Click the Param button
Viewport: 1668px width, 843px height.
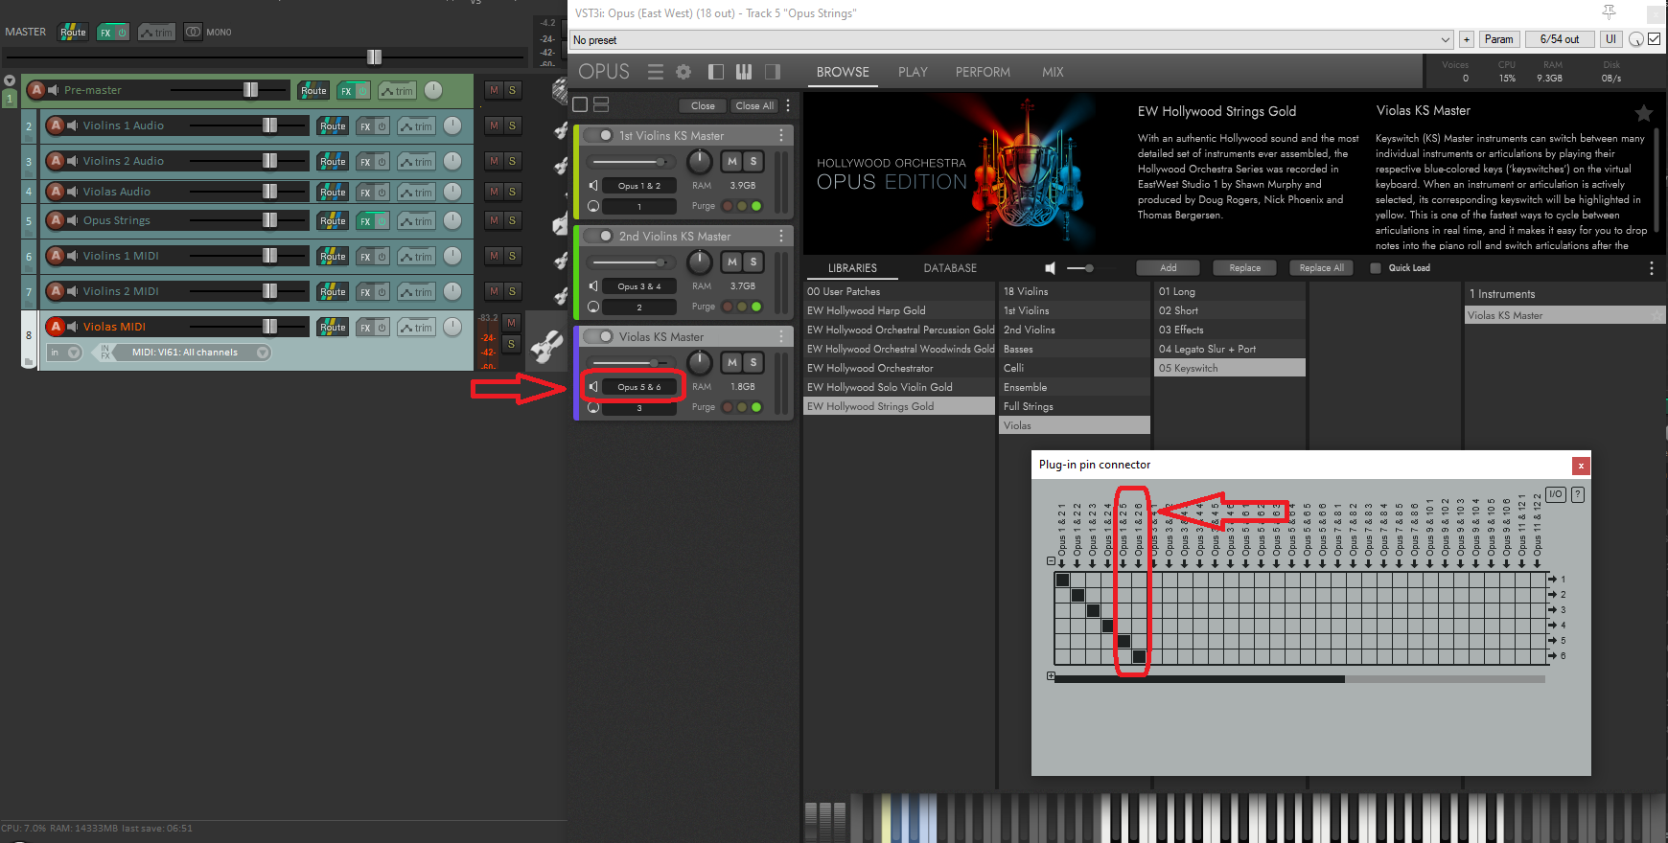1498,39
